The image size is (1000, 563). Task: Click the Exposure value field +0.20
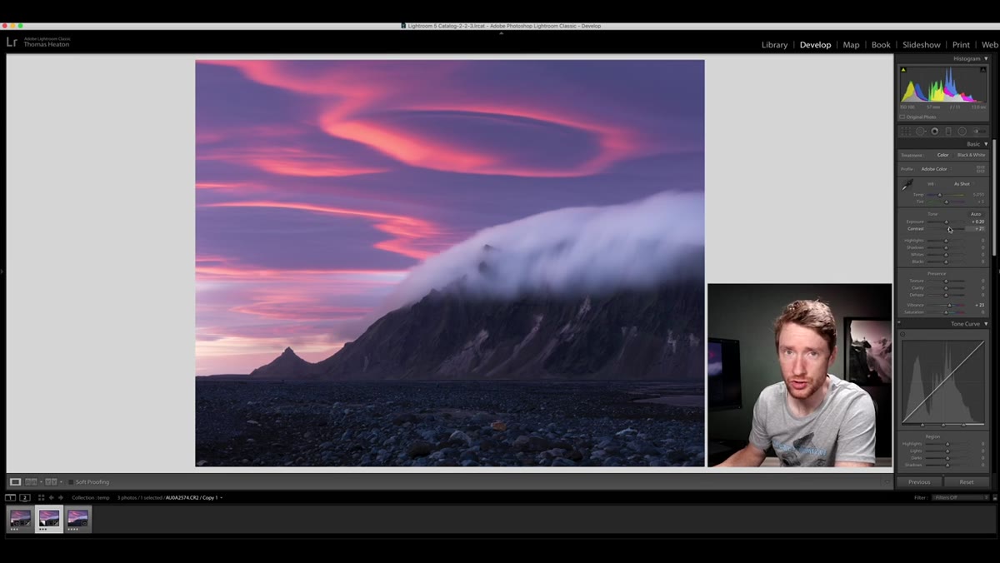(977, 222)
